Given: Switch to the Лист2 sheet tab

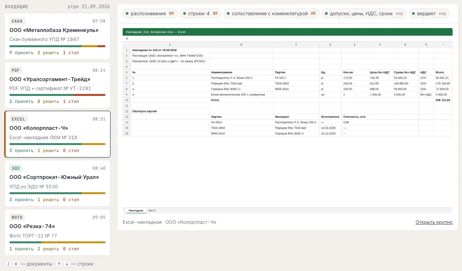Looking at the screenshot, I should click(152, 211).
